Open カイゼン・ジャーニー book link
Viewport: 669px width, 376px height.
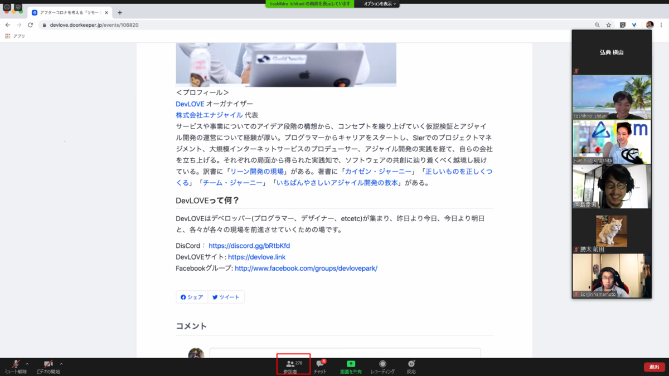pyautogui.click(x=378, y=171)
